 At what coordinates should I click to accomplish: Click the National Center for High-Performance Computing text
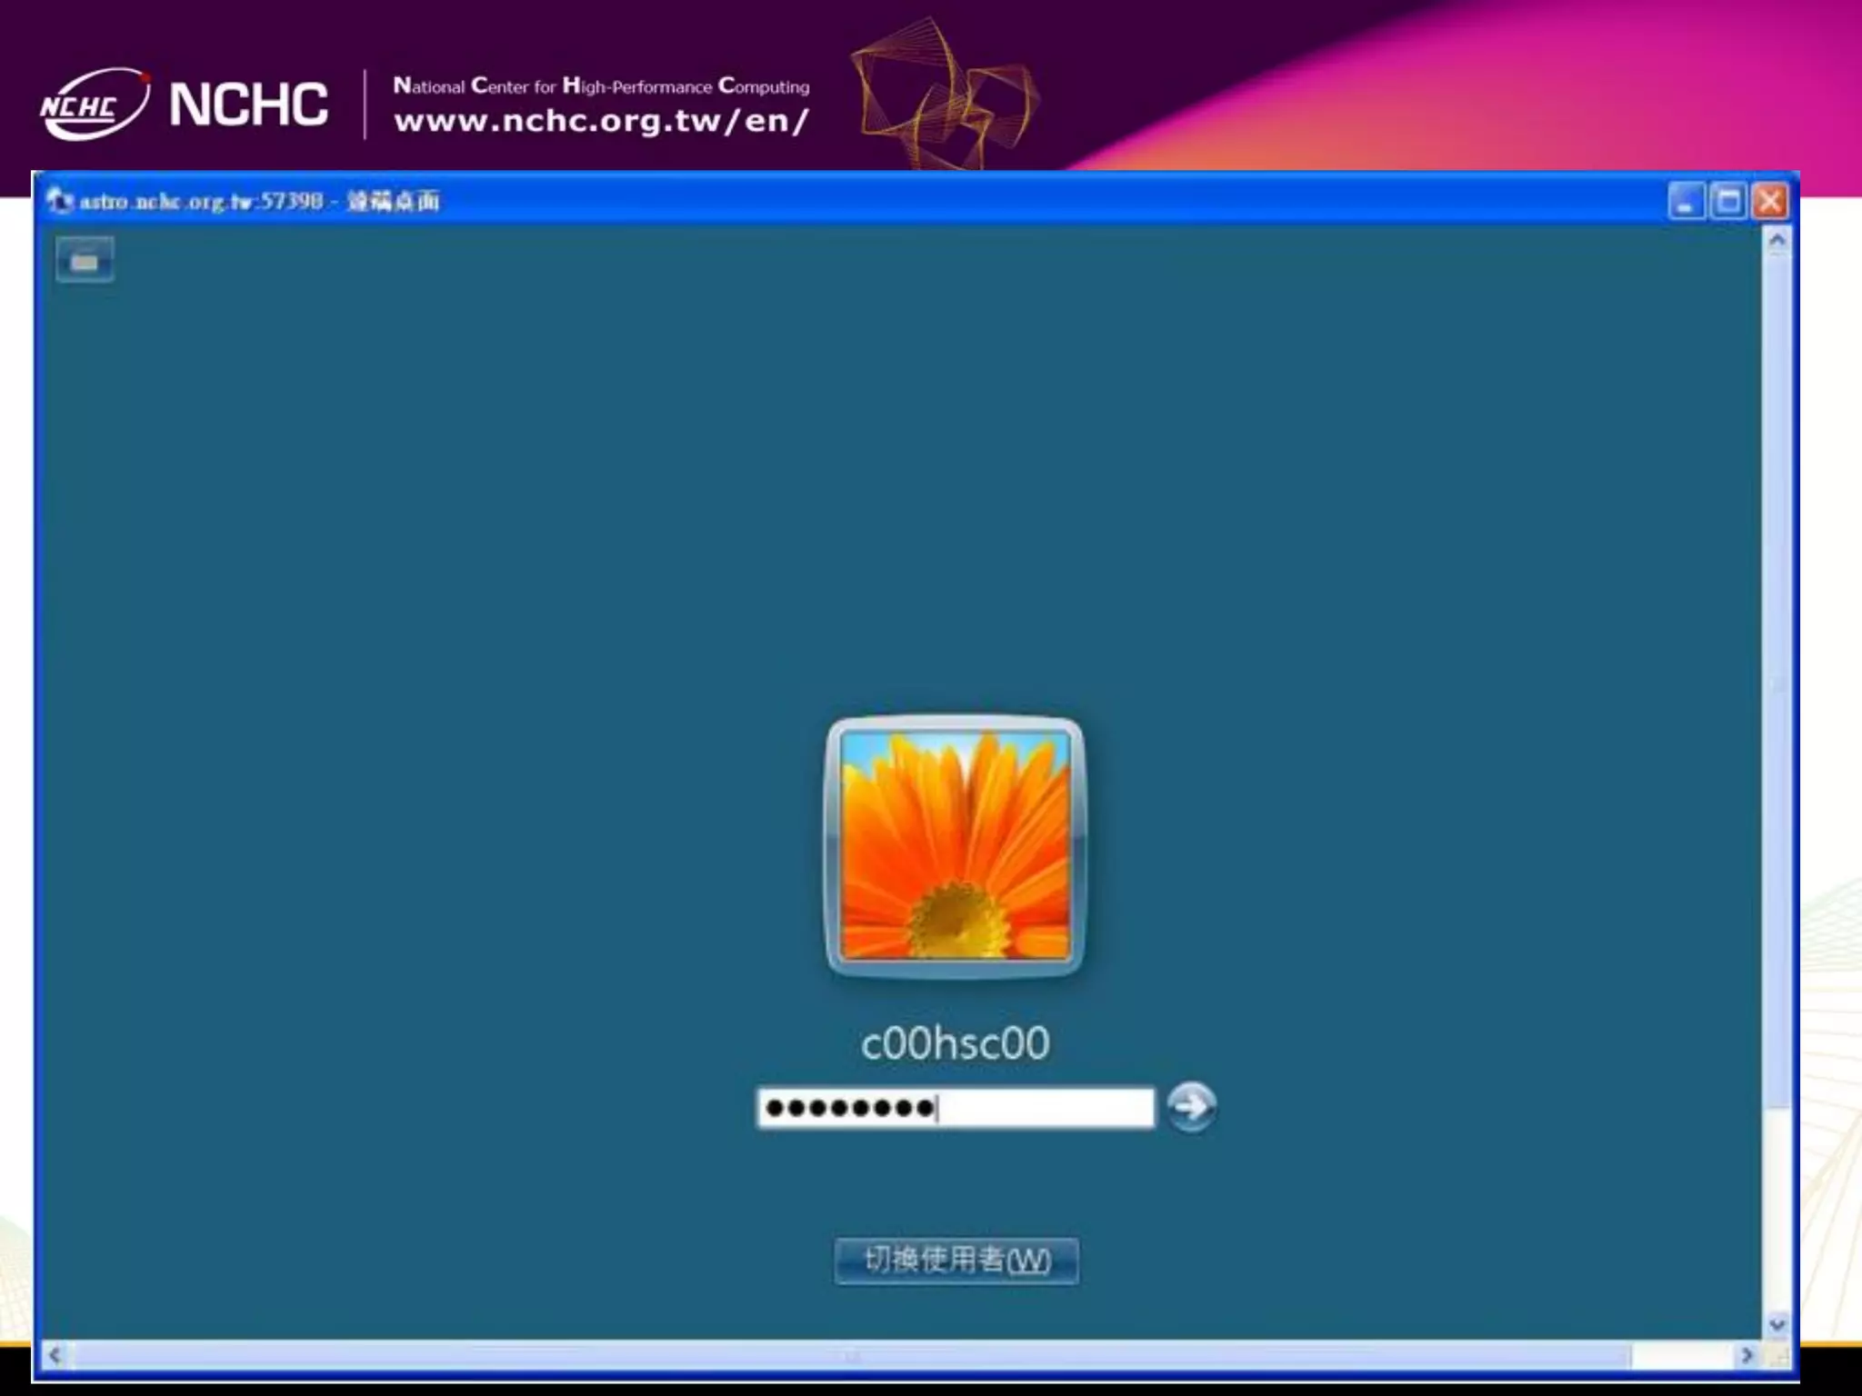[601, 86]
